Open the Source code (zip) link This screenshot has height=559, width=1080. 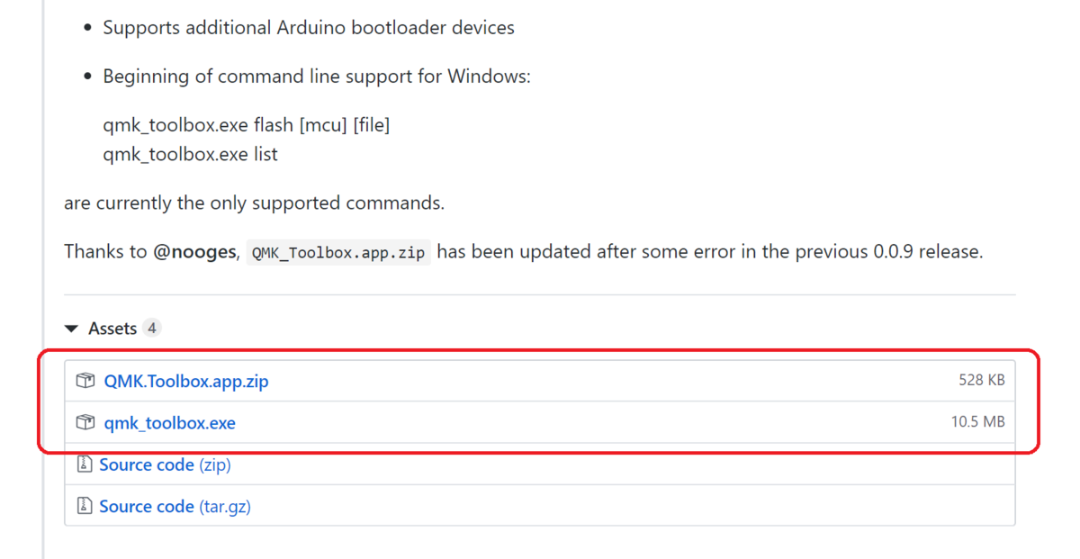(165, 464)
